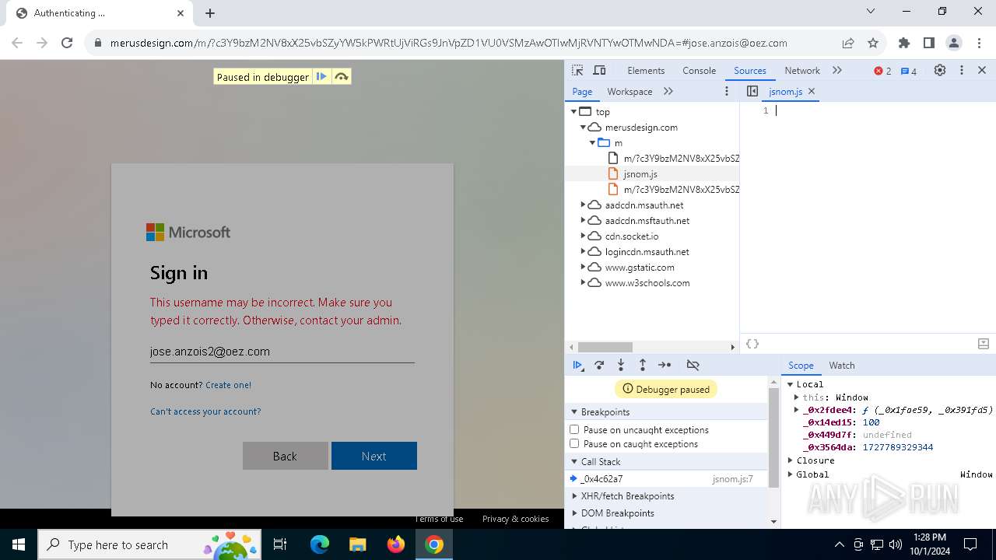Select the _0x4c62a7 call stack frame

(x=666, y=478)
